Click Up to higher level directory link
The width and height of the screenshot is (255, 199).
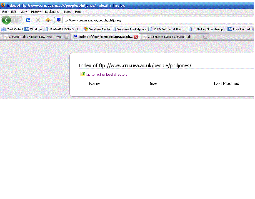pos(106,75)
